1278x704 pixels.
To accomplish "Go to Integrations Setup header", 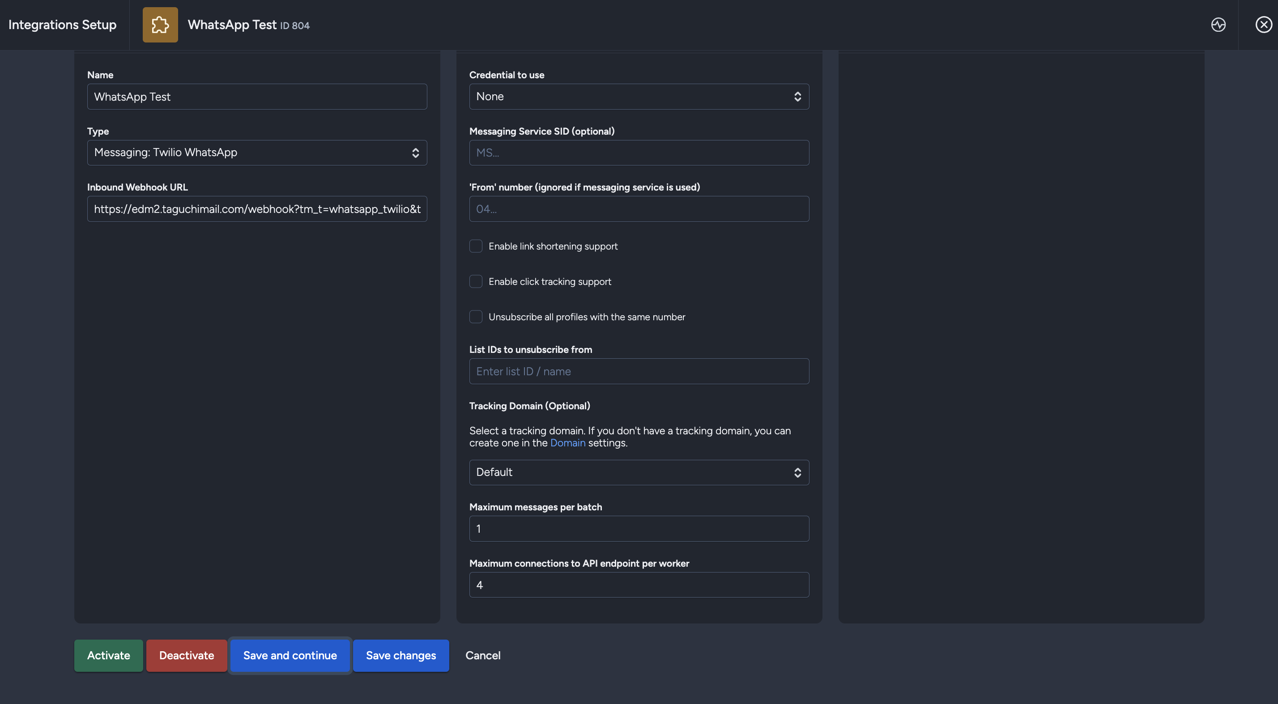I will (x=63, y=25).
